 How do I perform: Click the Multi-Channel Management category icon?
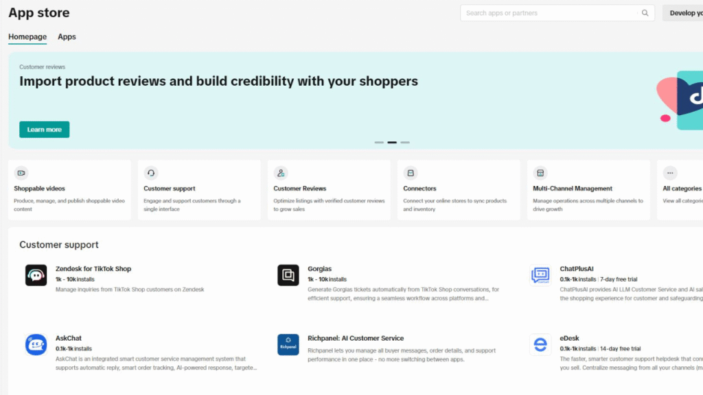pyautogui.click(x=540, y=173)
